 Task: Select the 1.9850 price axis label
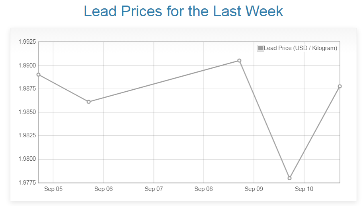[27, 112]
